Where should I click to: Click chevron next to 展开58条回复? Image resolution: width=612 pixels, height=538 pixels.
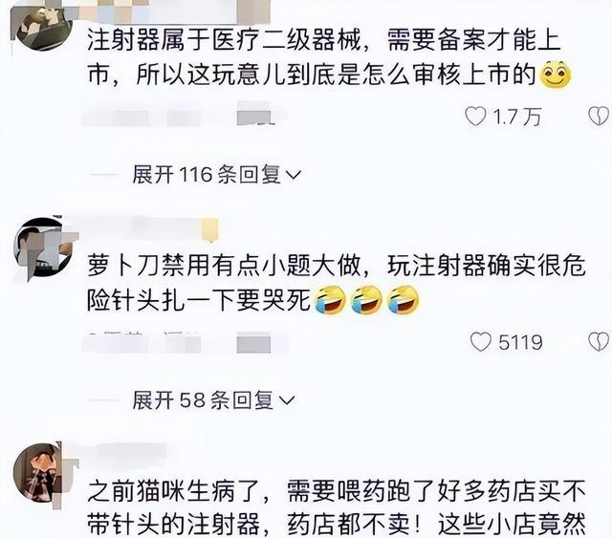click(x=287, y=400)
